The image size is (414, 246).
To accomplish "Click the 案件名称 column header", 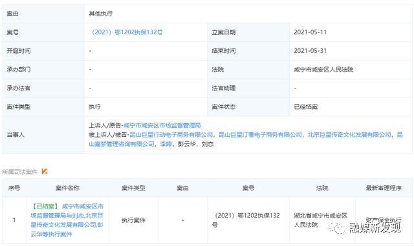I will pos(67,188).
